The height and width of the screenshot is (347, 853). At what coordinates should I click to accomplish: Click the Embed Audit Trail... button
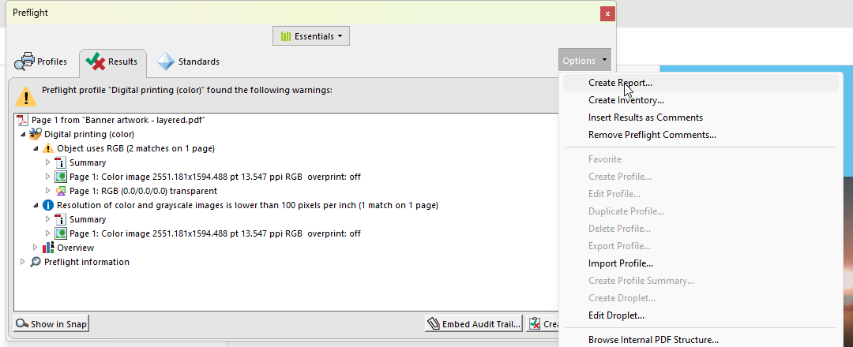(x=473, y=324)
